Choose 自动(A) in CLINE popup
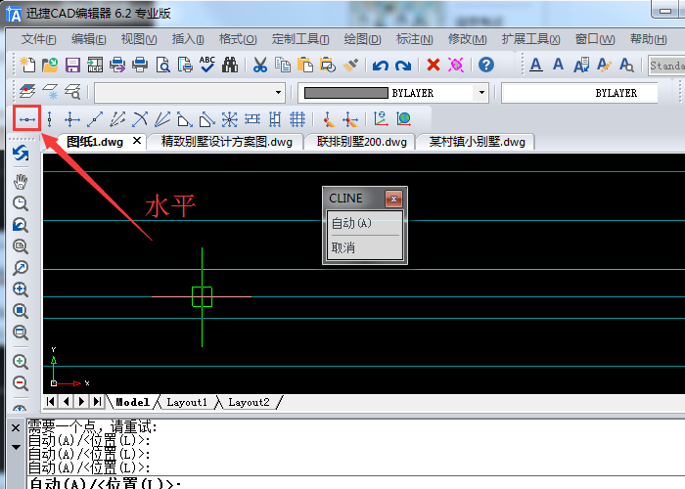This screenshot has height=489, width=685. pos(365,223)
